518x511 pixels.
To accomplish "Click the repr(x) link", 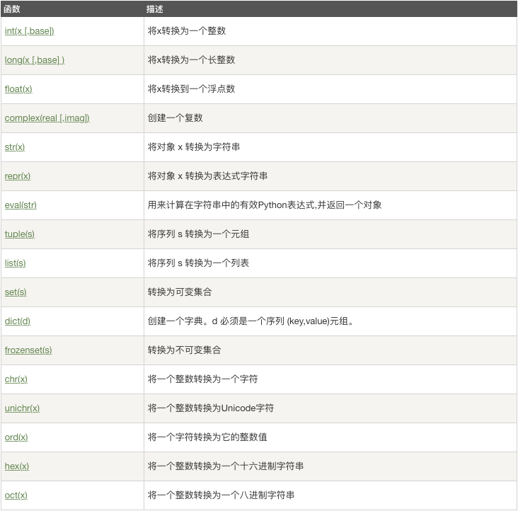I will click(x=18, y=176).
